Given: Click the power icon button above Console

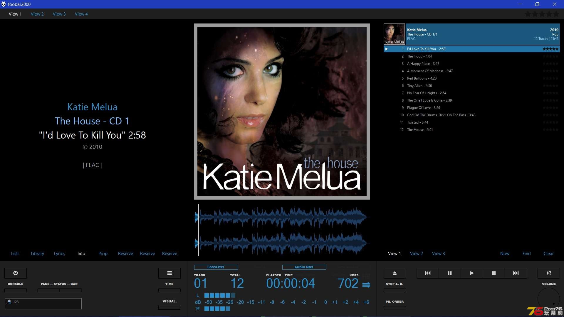Looking at the screenshot, I should point(16,273).
